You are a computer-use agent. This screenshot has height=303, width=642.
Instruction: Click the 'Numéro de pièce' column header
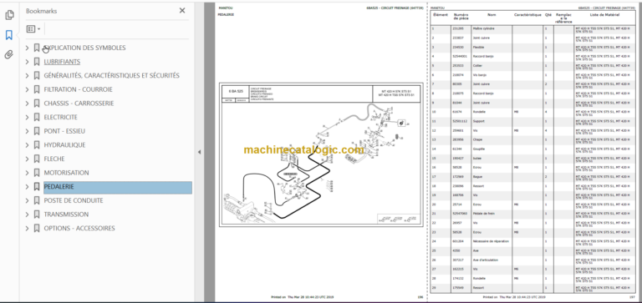click(x=461, y=17)
